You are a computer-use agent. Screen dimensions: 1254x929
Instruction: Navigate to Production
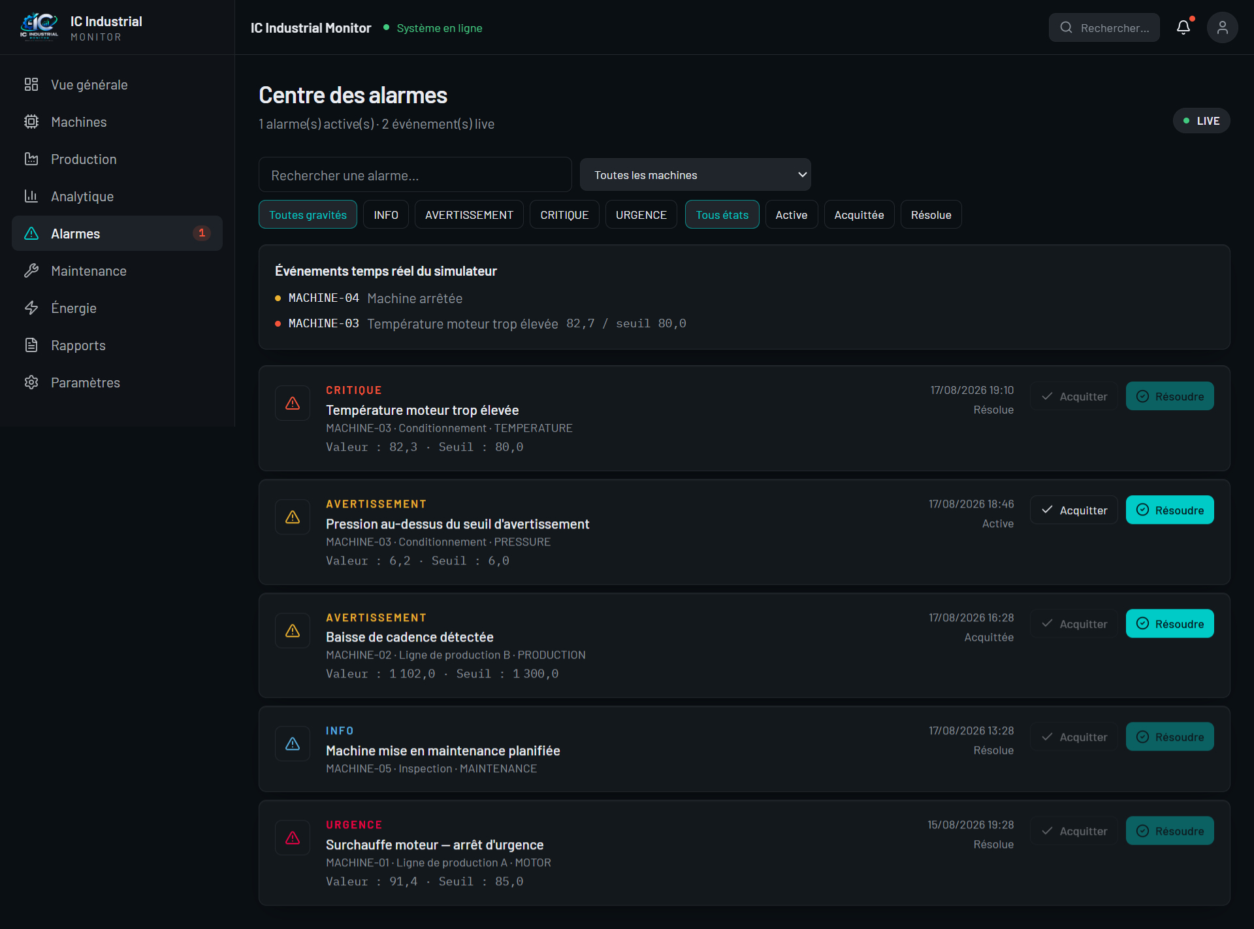pyautogui.click(x=117, y=159)
